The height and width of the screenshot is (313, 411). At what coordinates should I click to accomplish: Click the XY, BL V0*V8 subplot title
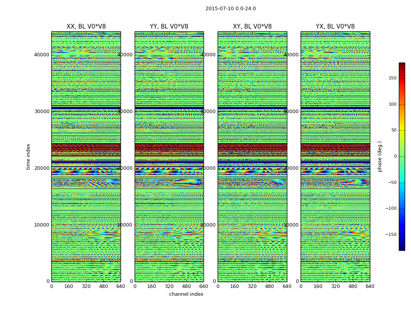(x=252, y=27)
